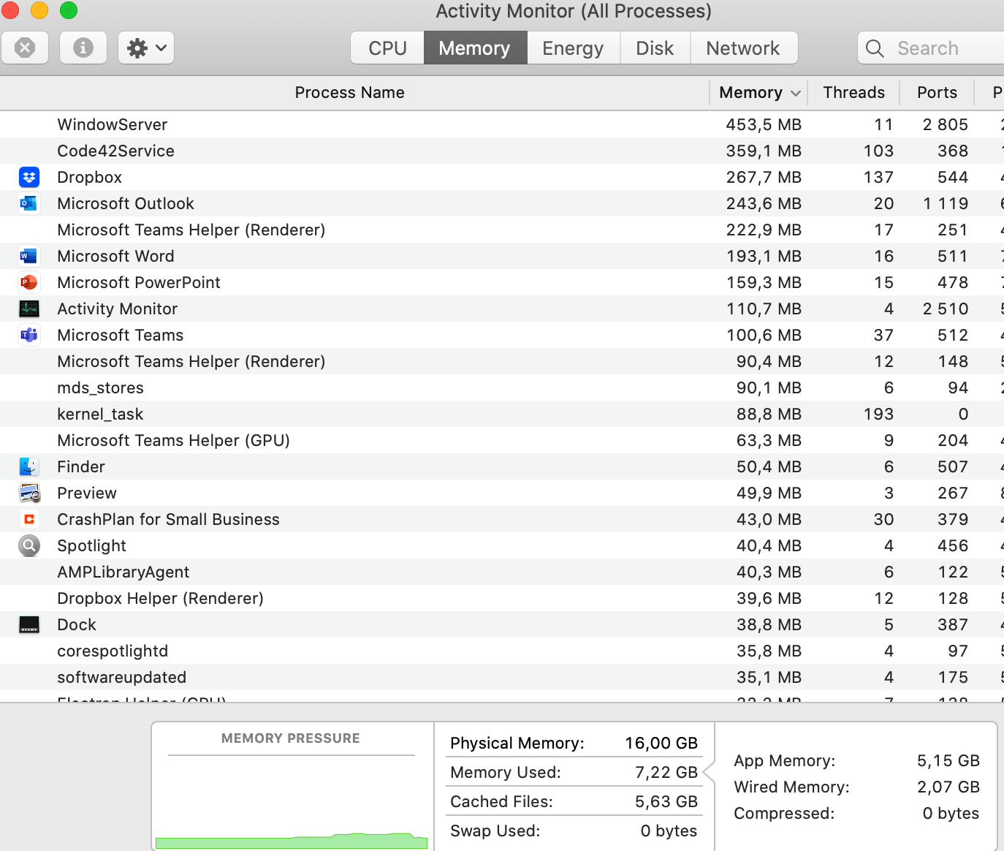
Task: Click the Microsoft Outlook icon
Action: coord(29,203)
